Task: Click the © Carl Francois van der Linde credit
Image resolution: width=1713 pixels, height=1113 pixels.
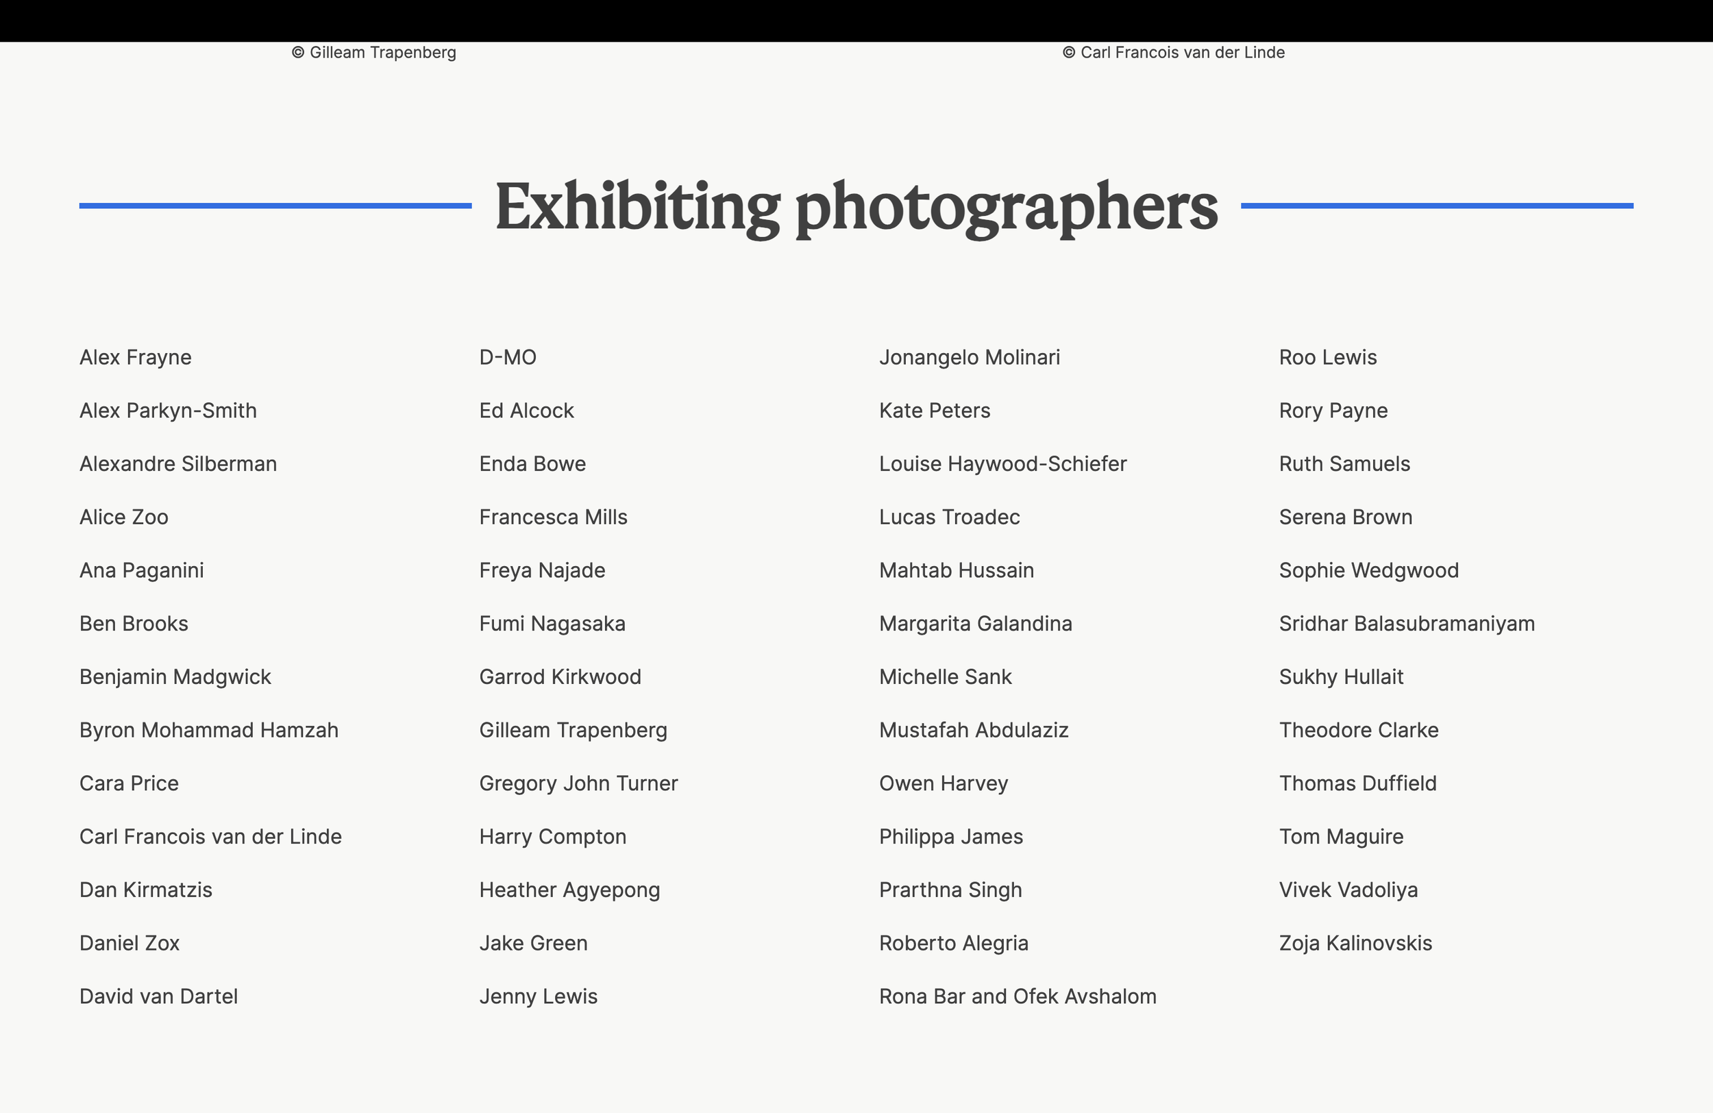Action: click(x=1173, y=53)
